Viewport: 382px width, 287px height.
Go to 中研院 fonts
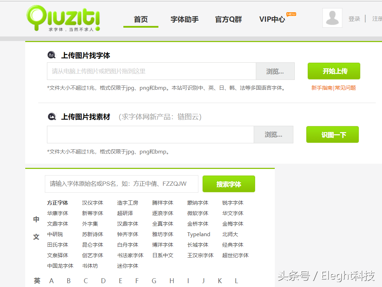pos(55,234)
